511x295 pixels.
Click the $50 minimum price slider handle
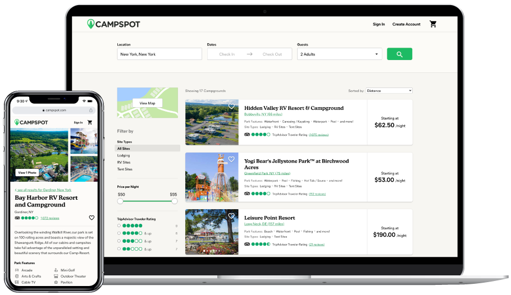[120, 201]
